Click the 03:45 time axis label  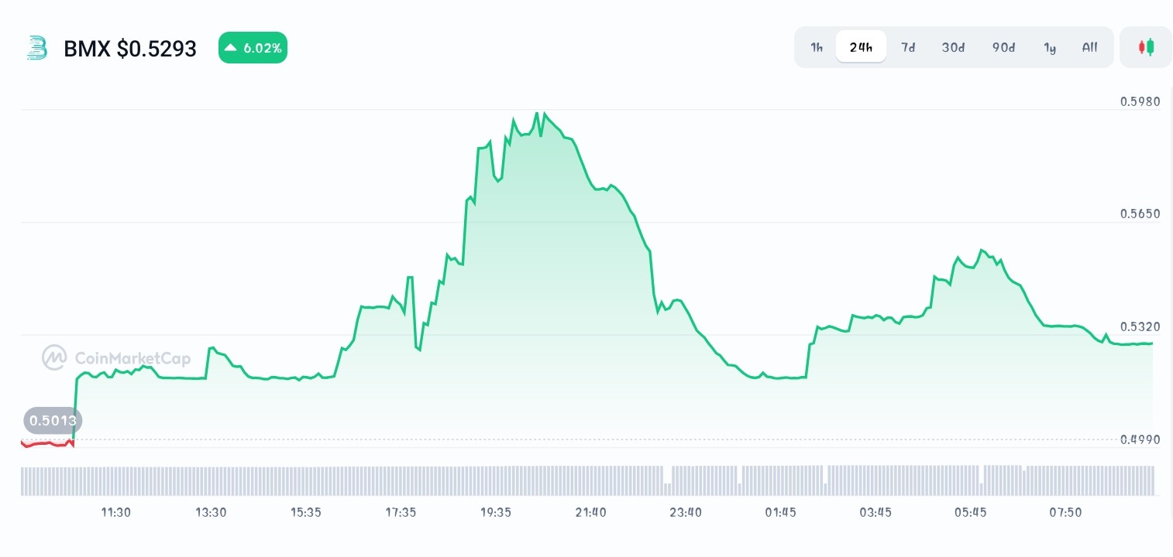(x=875, y=512)
